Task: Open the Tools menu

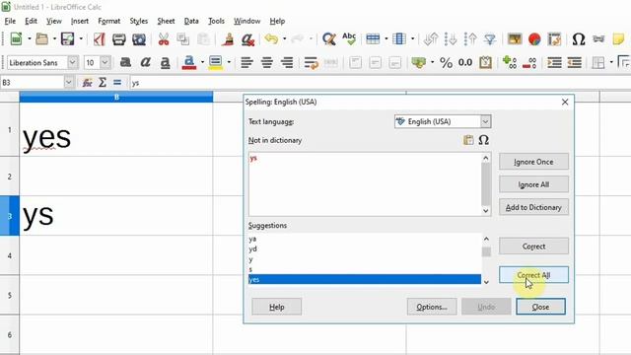Action: click(216, 21)
